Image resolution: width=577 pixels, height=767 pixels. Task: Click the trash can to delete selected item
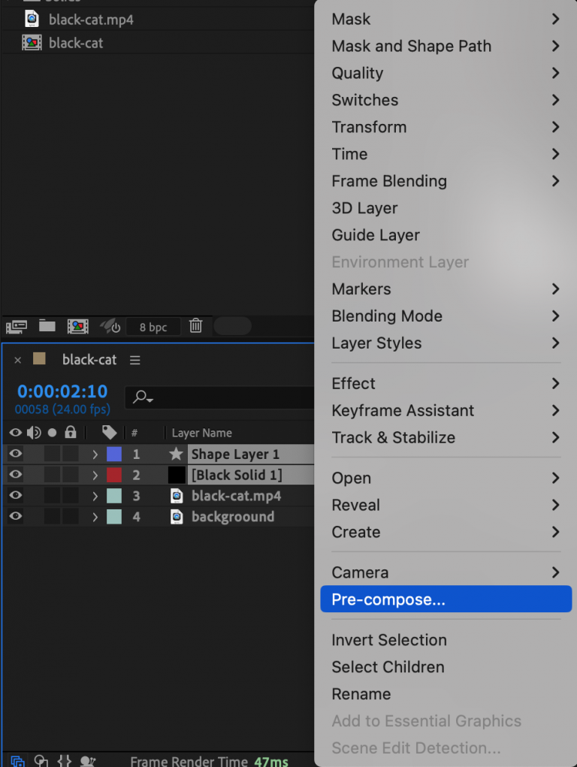195,326
